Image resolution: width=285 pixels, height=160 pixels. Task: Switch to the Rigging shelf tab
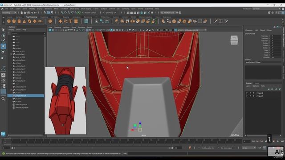pyautogui.click(x=66, y=17)
